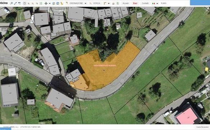Click the yellow broom clear tool icon

pos(62,3)
